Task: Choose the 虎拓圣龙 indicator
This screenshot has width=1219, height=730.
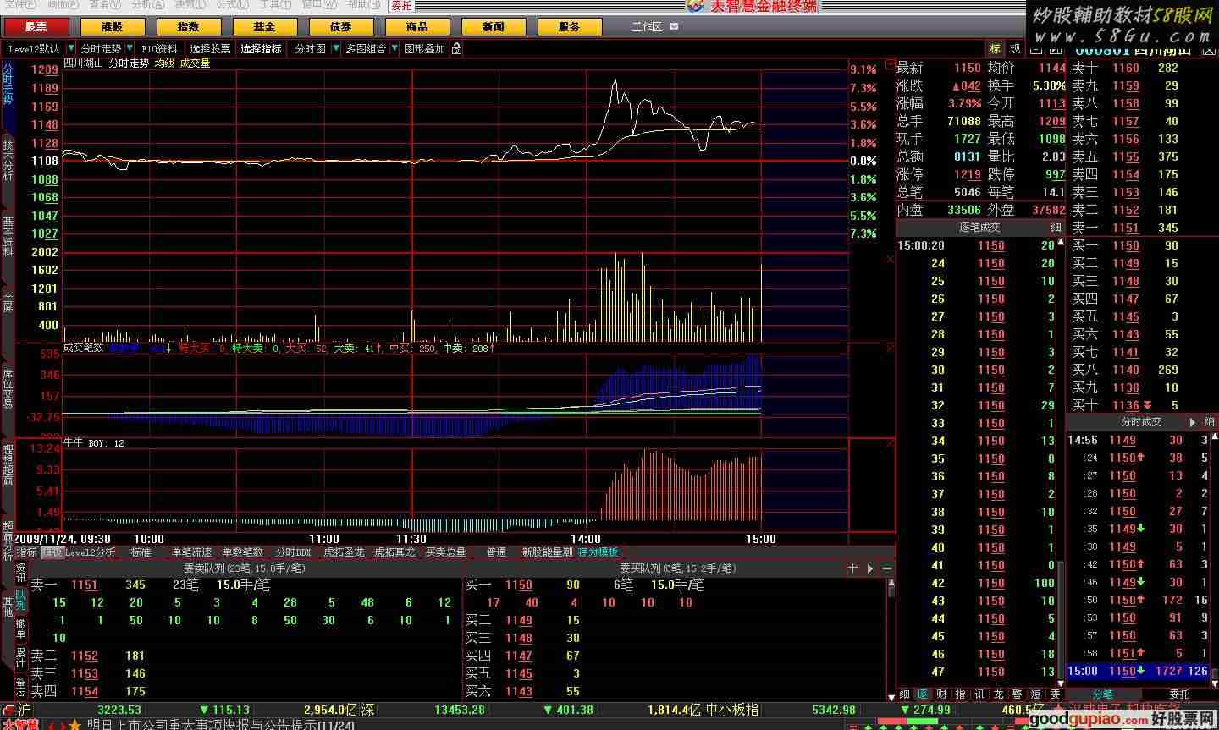Action: tap(344, 552)
